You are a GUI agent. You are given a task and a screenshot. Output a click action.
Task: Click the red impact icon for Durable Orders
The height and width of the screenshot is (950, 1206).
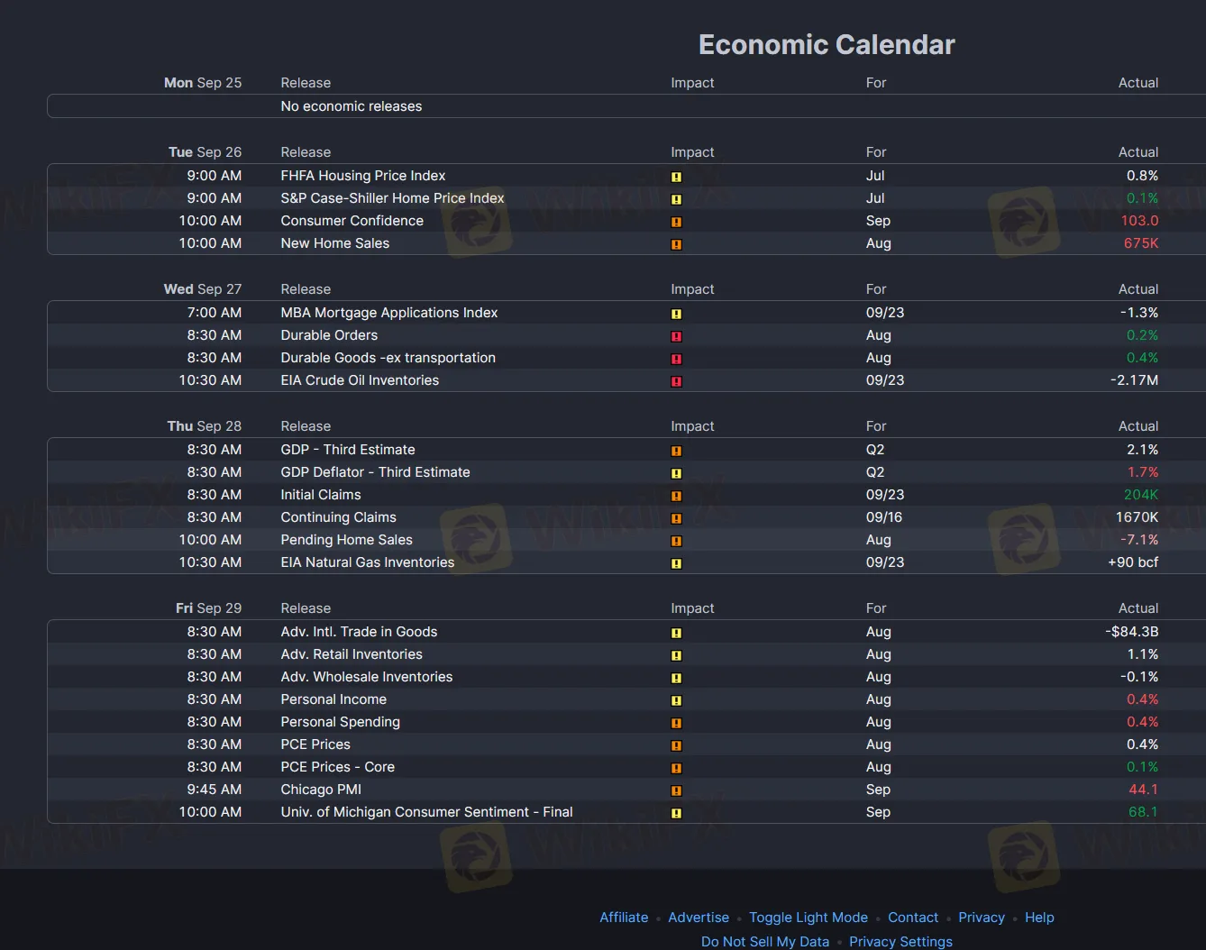coord(676,336)
